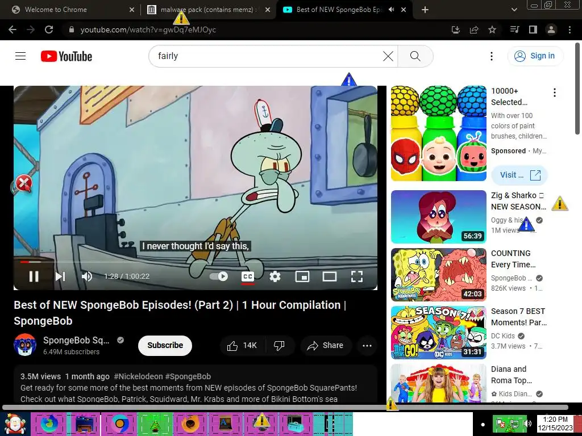Viewport: 582px width, 436px height.
Task: Share the video
Action: pyautogui.click(x=325, y=346)
